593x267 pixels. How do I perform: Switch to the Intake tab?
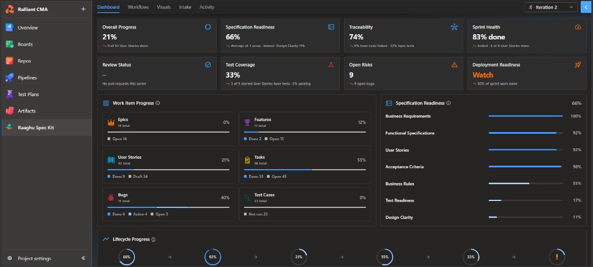coord(185,7)
